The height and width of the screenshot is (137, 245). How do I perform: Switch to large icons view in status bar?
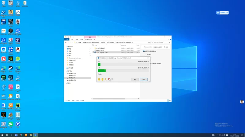click(x=170, y=100)
